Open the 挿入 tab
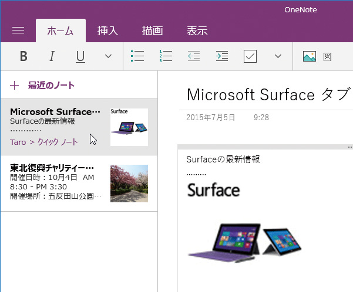353x292 pixels. 107,30
